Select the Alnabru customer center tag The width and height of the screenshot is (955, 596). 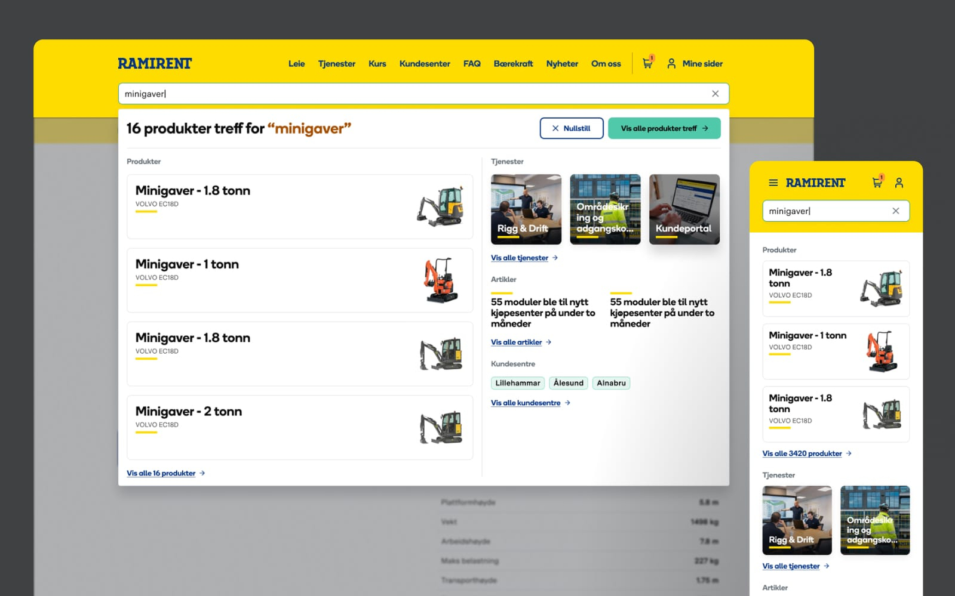611,383
